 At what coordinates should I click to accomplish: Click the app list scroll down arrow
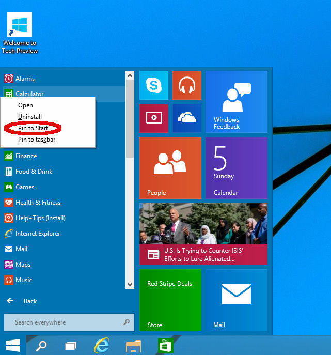tap(130, 284)
